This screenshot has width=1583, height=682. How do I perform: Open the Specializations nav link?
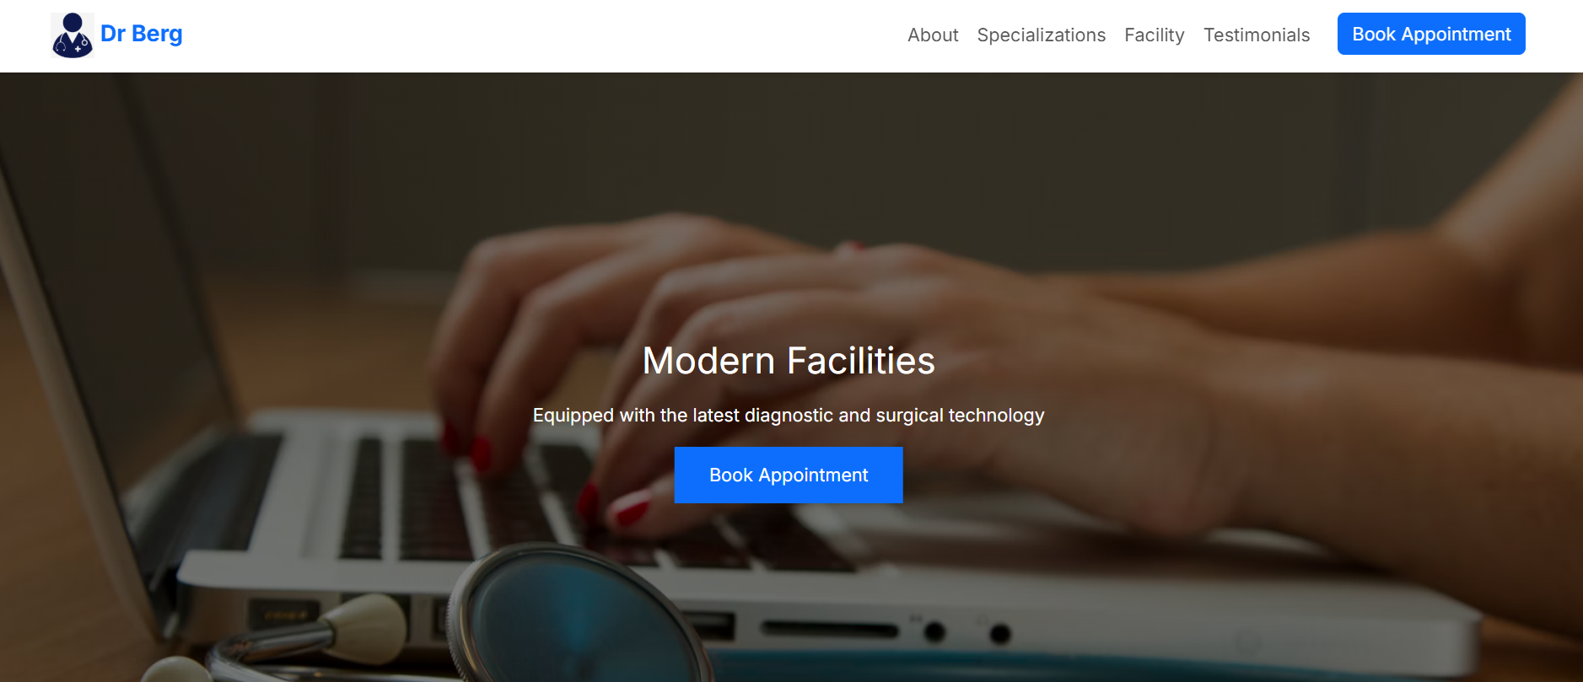pyautogui.click(x=1041, y=35)
